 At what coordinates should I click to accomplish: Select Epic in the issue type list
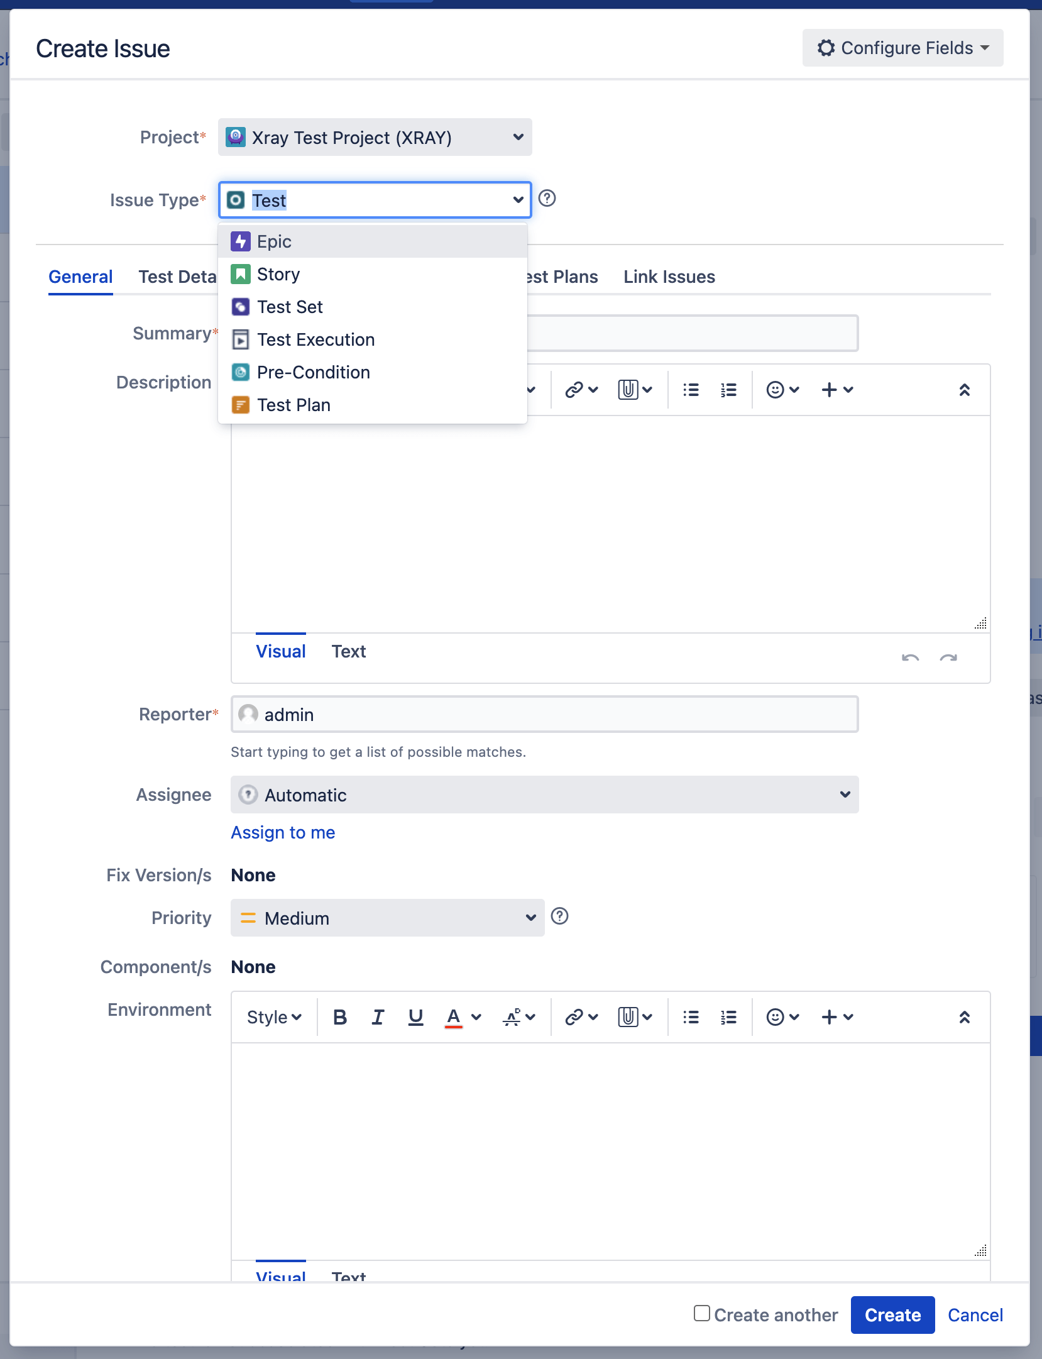click(274, 241)
